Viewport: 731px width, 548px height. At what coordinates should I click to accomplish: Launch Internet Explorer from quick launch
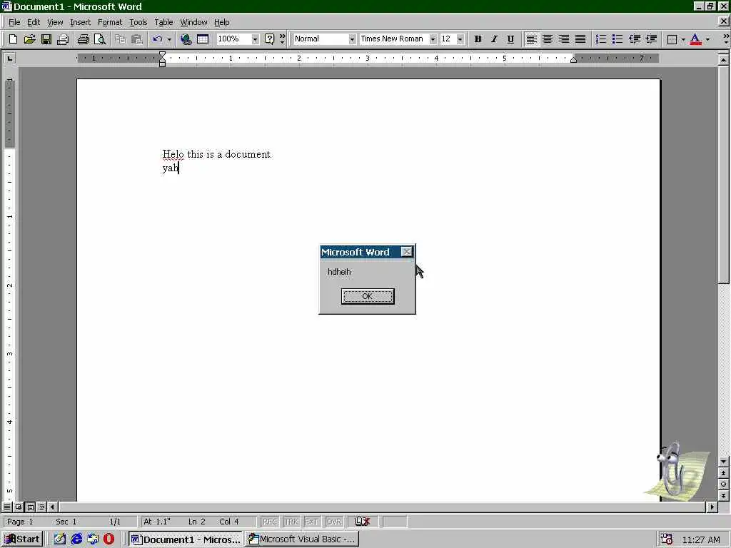tap(76, 539)
